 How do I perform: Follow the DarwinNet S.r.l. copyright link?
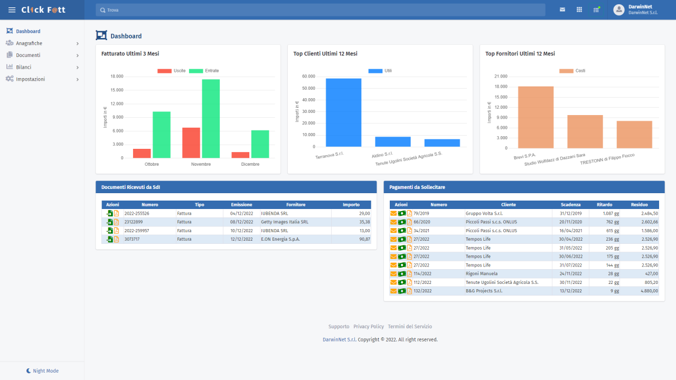[x=340, y=340]
